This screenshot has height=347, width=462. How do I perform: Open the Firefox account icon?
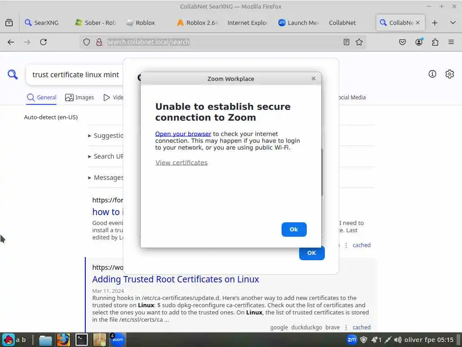pos(419,42)
